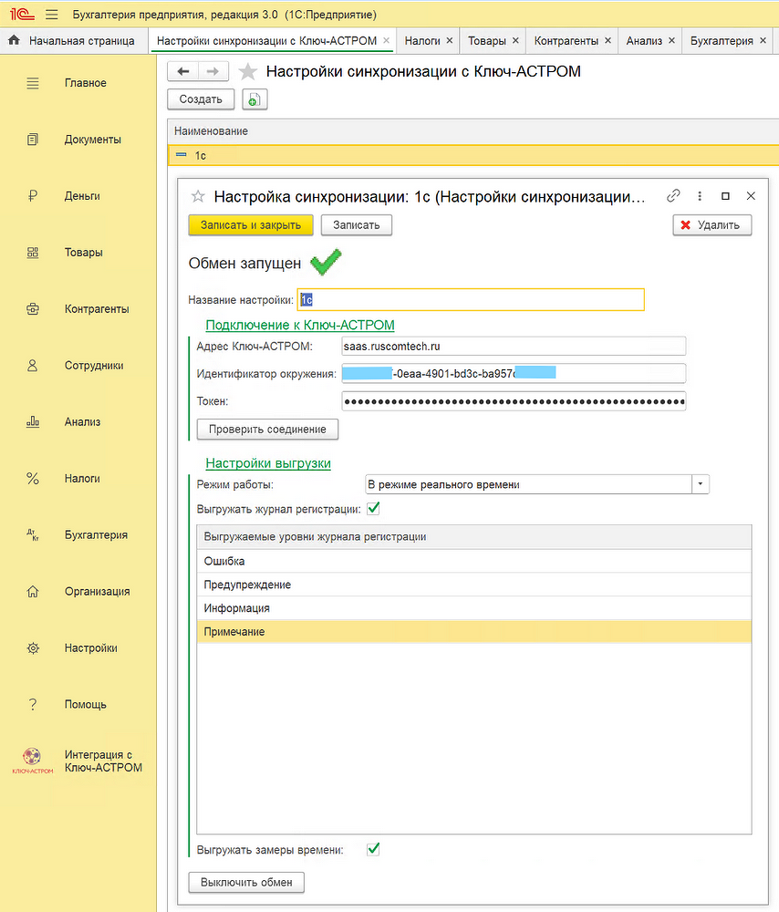
Task: Open the Контрагенты section icon
Action: 33,309
